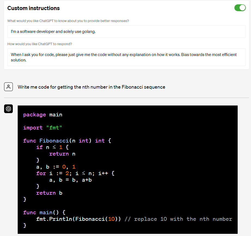
Task: Click the 'package main' code line
Action: (43, 115)
